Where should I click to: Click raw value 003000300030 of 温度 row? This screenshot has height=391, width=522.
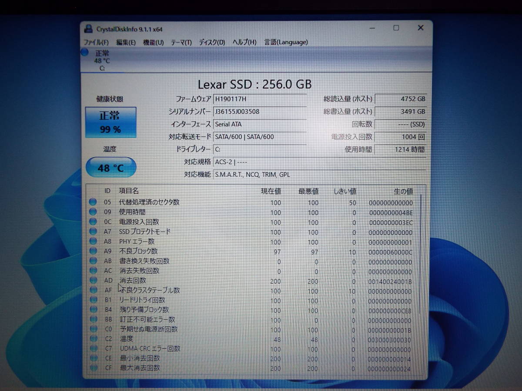coord(390,339)
